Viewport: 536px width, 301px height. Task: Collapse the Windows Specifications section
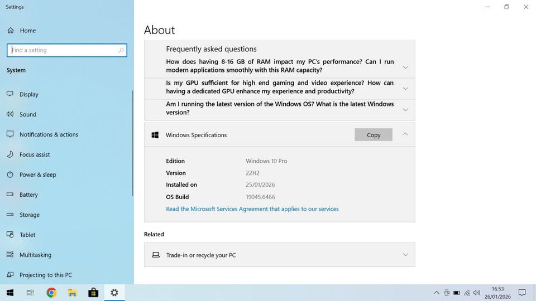pyautogui.click(x=405, y=134)
